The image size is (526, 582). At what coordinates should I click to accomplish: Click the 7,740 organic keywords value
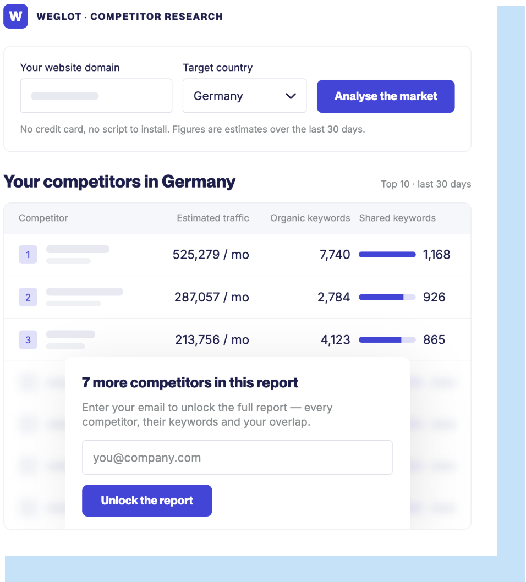(335, 255)
